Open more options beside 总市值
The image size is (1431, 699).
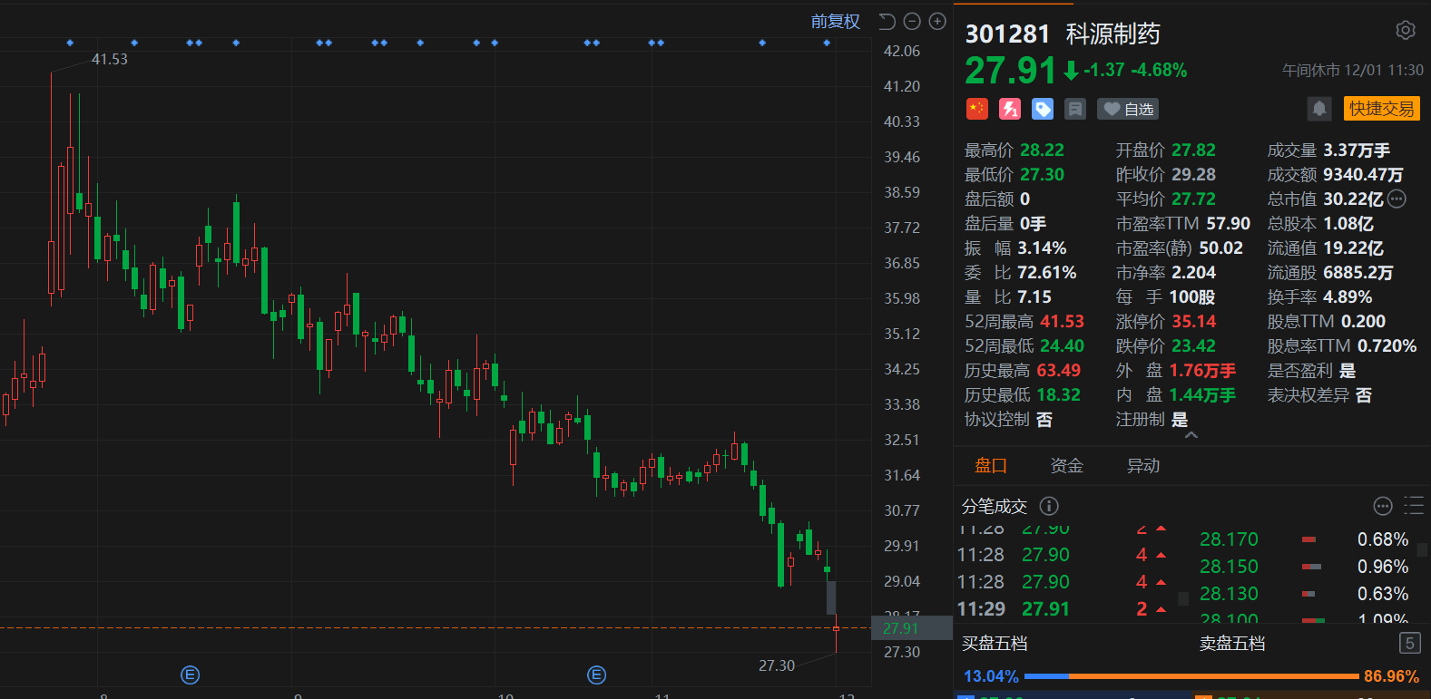click(1397, 199)
